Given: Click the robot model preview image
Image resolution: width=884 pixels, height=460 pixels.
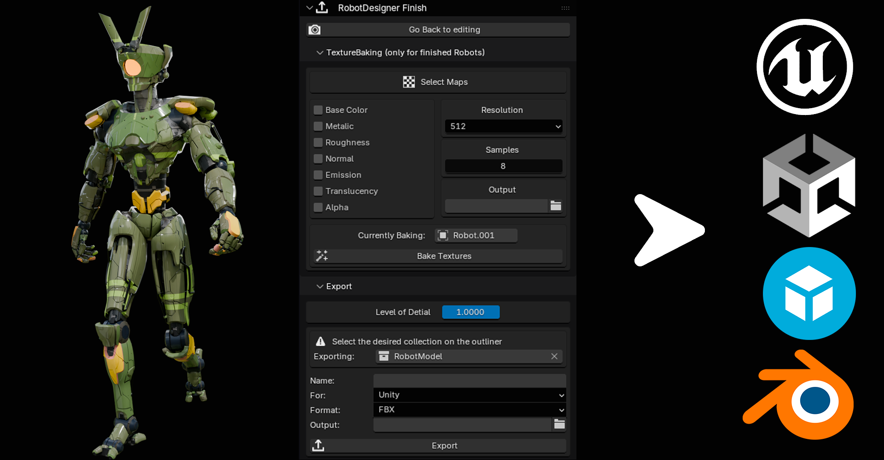Looking at the screenshot, I should 157,232.
